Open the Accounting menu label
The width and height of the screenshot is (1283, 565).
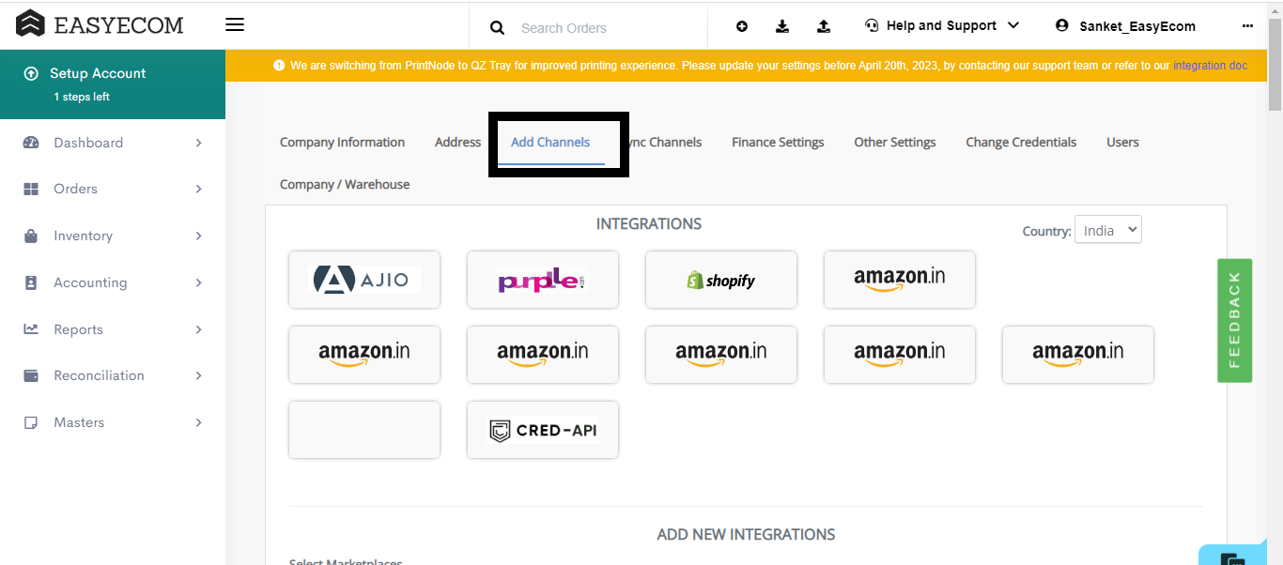click(90, 282)
